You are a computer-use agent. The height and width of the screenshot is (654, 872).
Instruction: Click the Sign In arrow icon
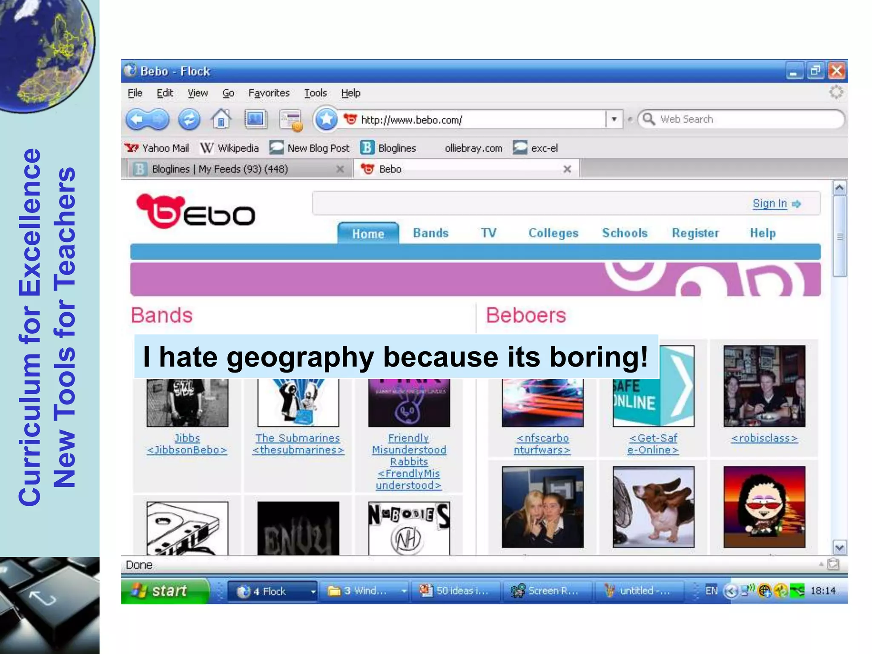click(x=796, y=204)
